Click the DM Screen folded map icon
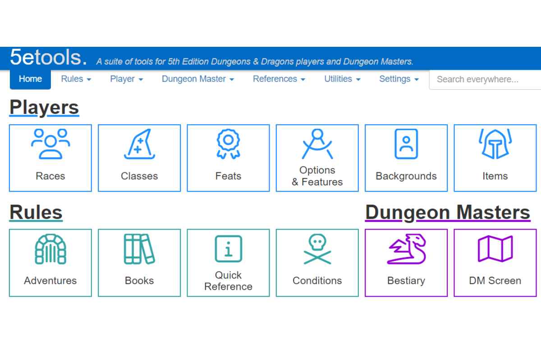This screenshot has height=360, width=541. click(495, 248)
